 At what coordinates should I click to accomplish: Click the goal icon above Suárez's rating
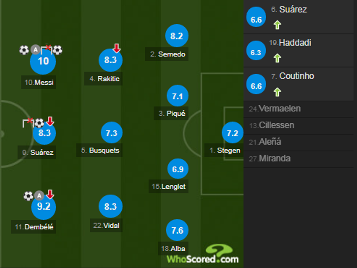39,123
